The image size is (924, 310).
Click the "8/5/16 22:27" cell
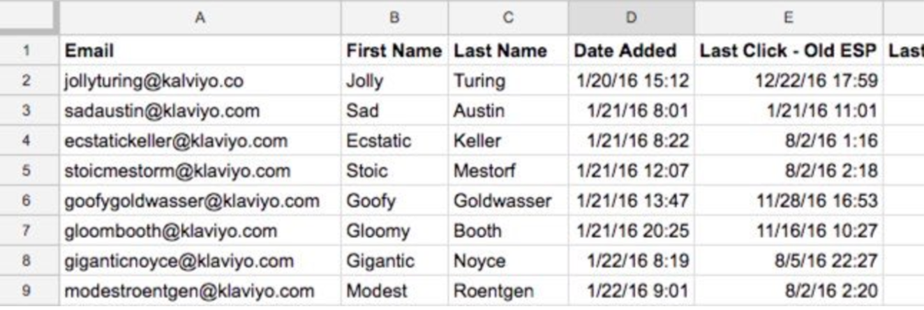[826, 261]
